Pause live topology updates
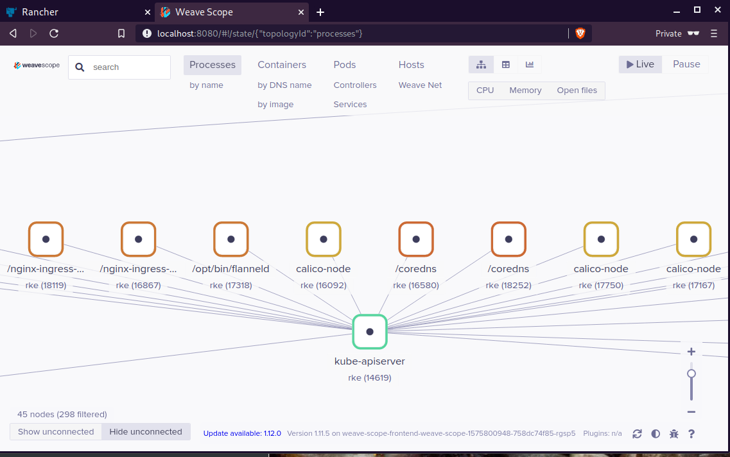The image size is (730, 457). [x=686, y=64]
